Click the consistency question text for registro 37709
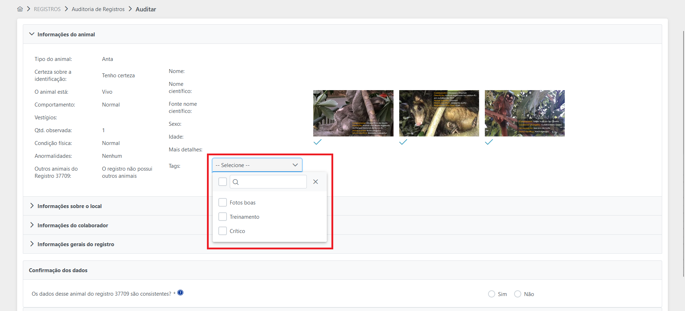This screenshot has height=311, width=685. [x=101, y=294]
